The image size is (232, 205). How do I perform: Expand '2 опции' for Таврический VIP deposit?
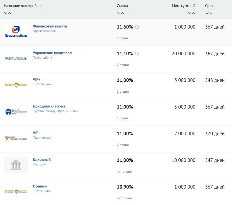[123, 145]
